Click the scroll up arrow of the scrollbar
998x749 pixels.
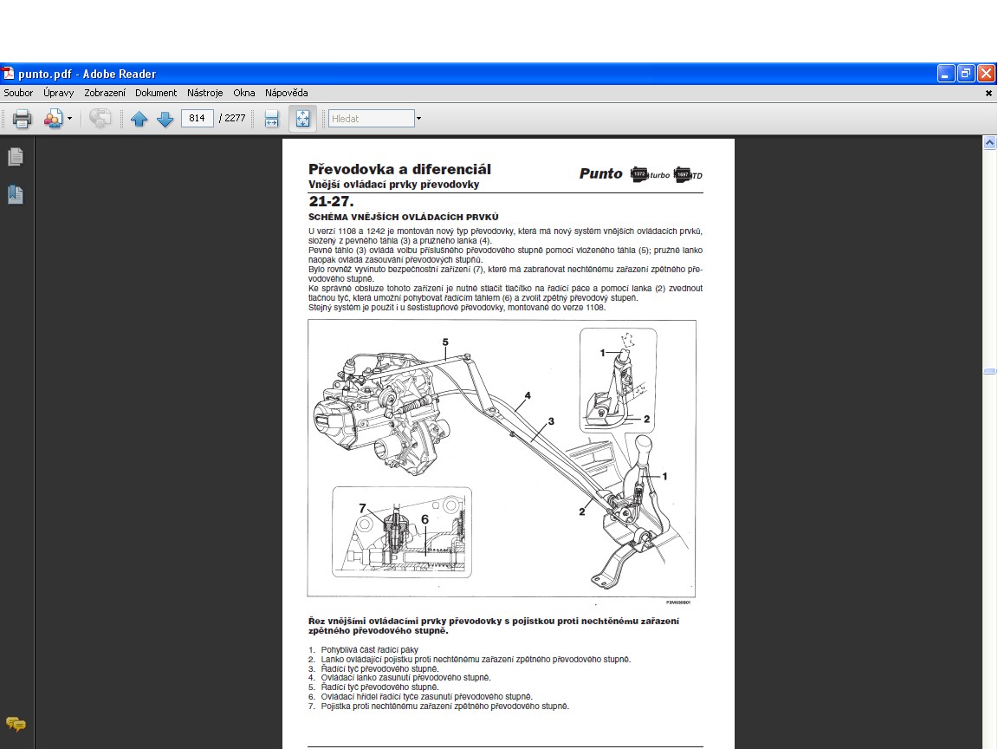pos(989,144)
